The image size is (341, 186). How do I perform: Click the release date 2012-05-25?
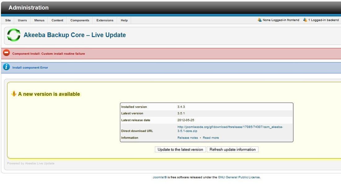[186, 120]
